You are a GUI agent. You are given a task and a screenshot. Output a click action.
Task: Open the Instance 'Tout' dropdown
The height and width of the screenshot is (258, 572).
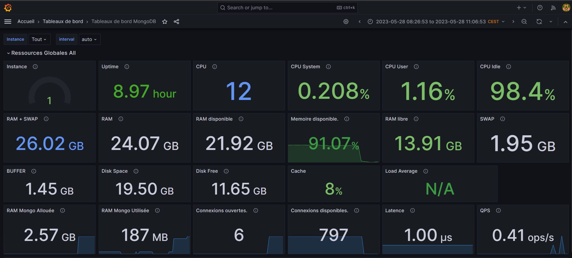pos(39,39)
